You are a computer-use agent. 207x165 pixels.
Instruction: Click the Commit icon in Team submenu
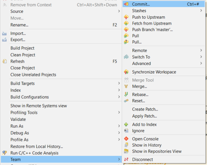point(126,4)
